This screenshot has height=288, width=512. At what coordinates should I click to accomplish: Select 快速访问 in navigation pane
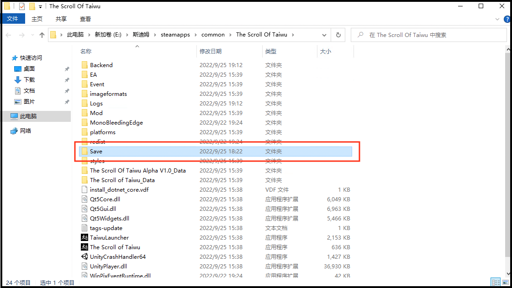click(x=31, y=58)
